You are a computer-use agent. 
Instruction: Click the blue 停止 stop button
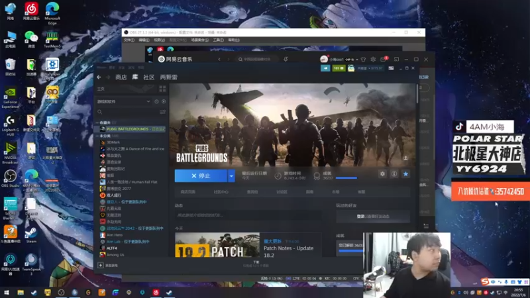click(201, 175)
